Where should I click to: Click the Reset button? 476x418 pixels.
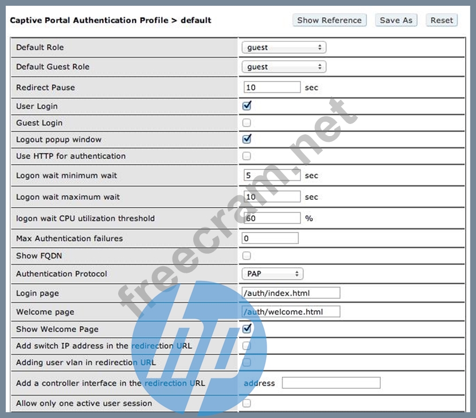click(x=442, y=20)
